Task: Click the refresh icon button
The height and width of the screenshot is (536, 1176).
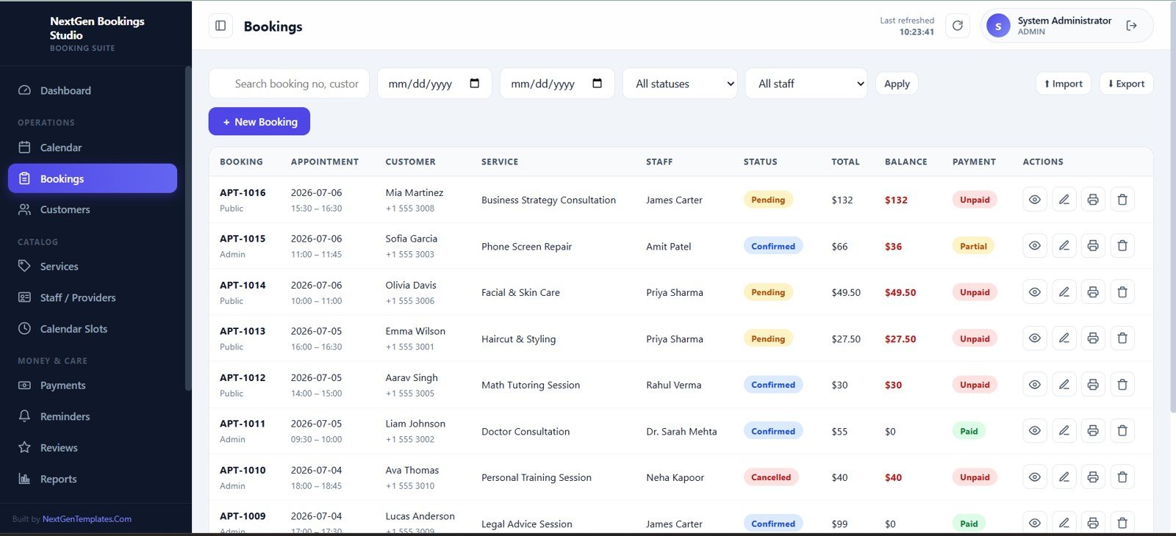Action: coord(957,26)
